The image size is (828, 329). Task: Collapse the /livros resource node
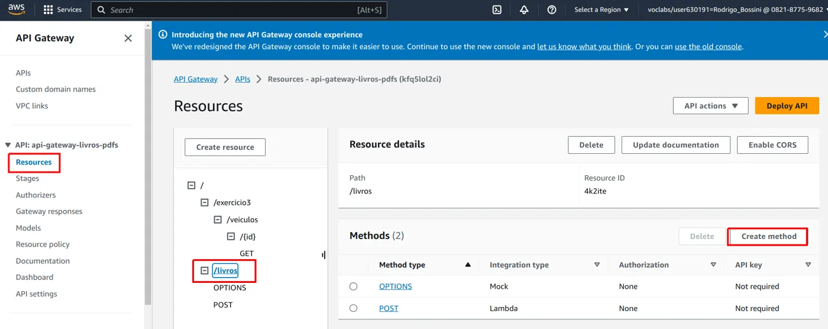point(205,271)
